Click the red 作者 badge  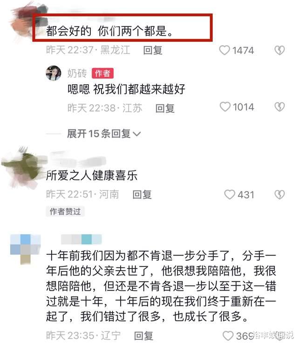[x=102, y=73]
